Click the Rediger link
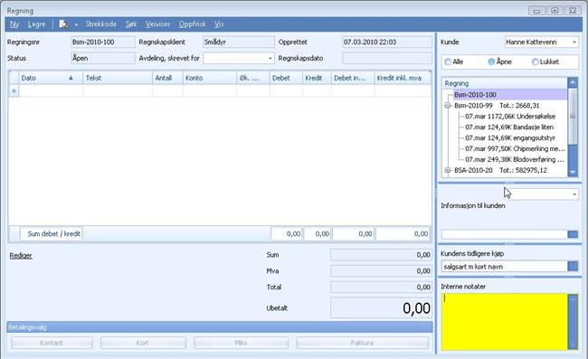The image size is (588, 359). (21, 256)
